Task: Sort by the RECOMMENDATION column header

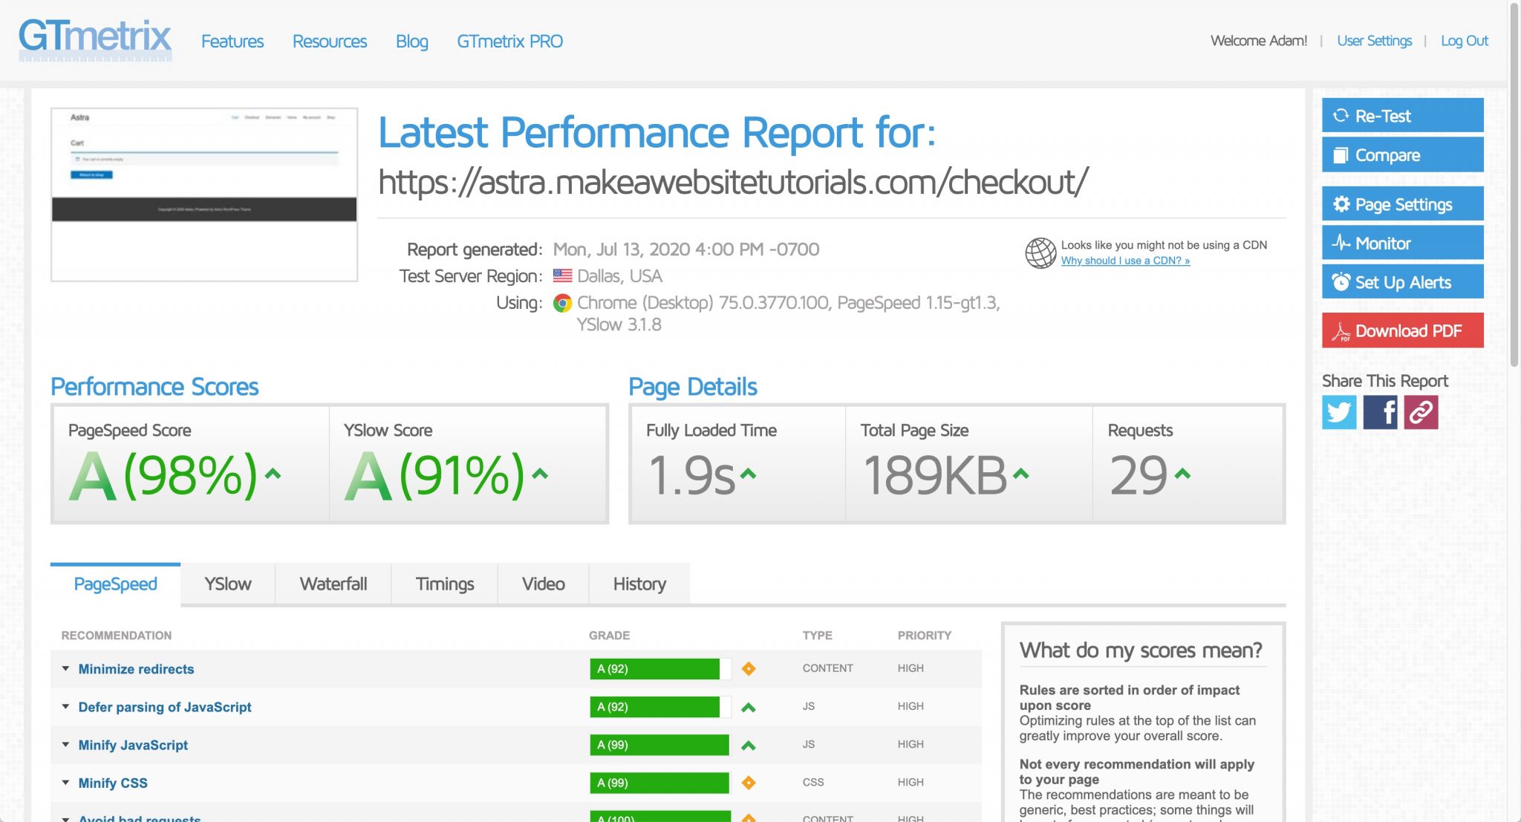Action: (117, 636)
